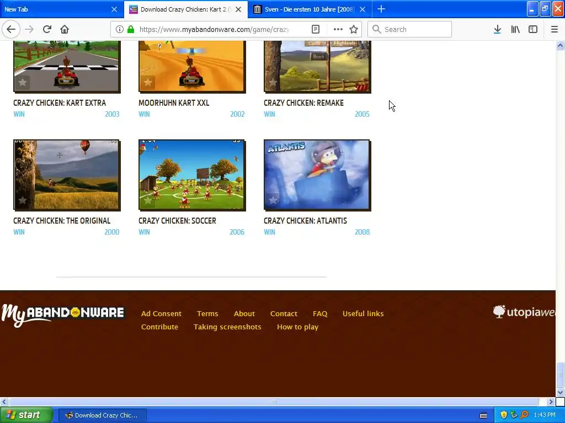Open Crazy Chicken: Kart Extra title link
The height and width of the screenshot is (423, 565).
(x=60, y=103)
